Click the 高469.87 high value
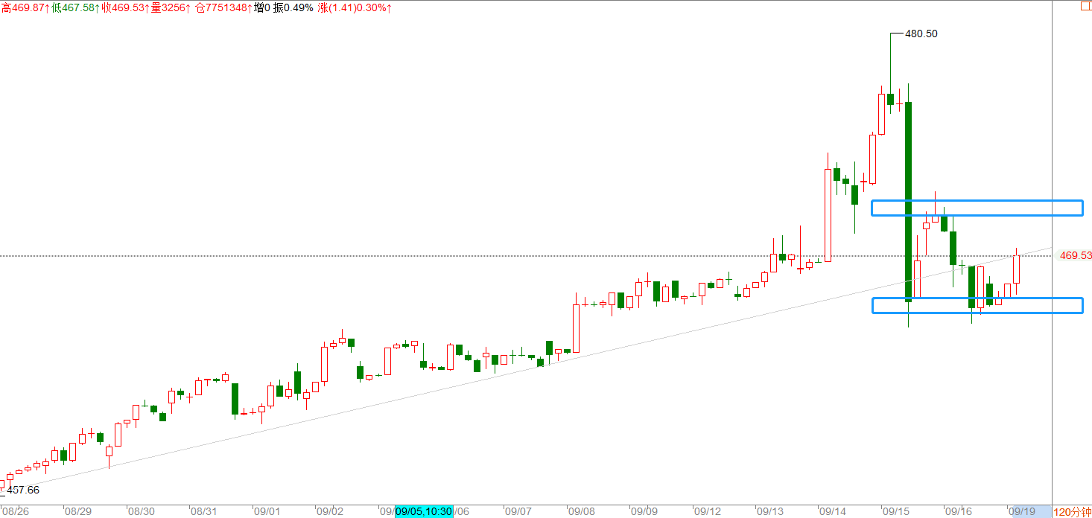This screenshot has width=1092, height=518. click(25, 7)
